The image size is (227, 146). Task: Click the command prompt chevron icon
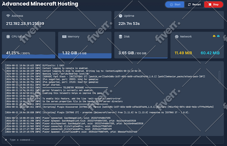point(6,140)
